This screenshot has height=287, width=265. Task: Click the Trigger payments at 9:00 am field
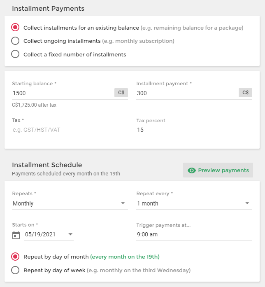tap(194, 234)
